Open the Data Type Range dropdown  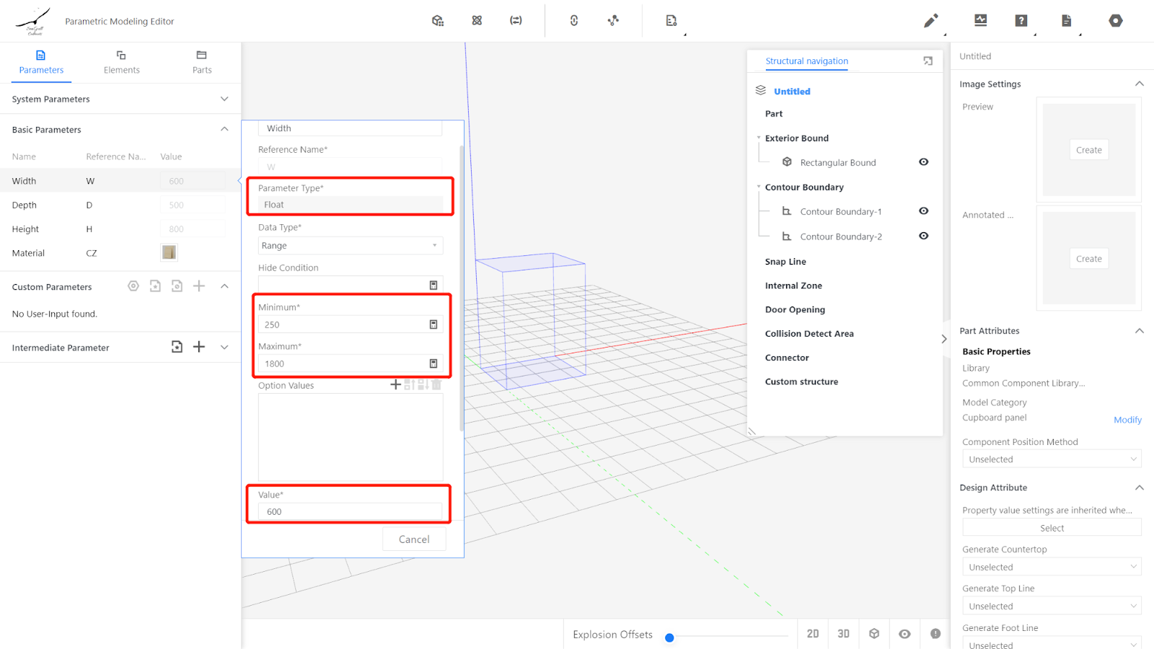[351, 246]
